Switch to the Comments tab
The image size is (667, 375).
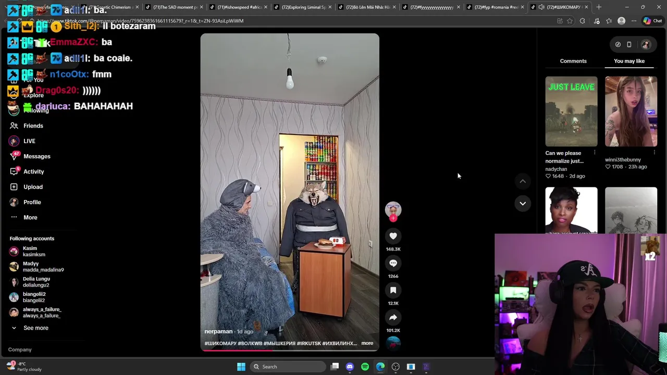click(573, 61)
